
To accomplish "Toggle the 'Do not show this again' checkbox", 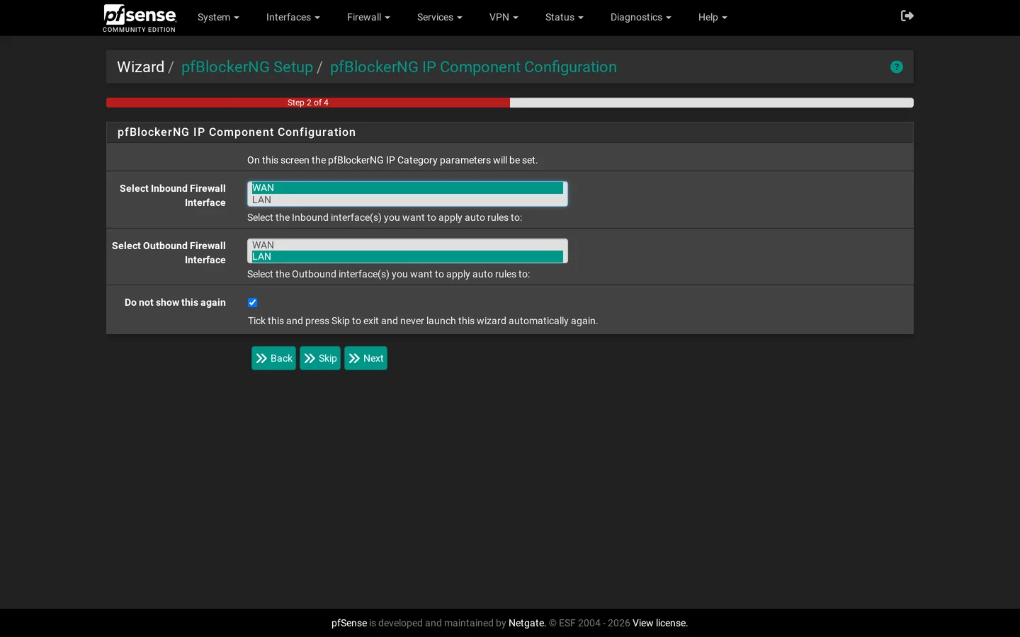I will tap(252, 303).
